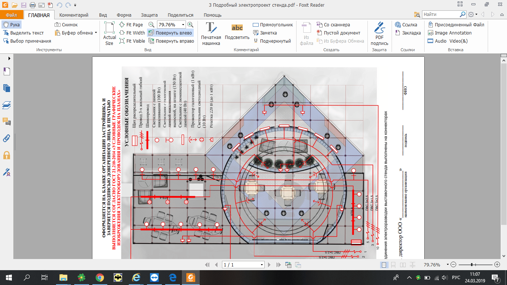Screen dimensions: 507x285
Task: Click the Actual Size icon
Action: (109, 33)
